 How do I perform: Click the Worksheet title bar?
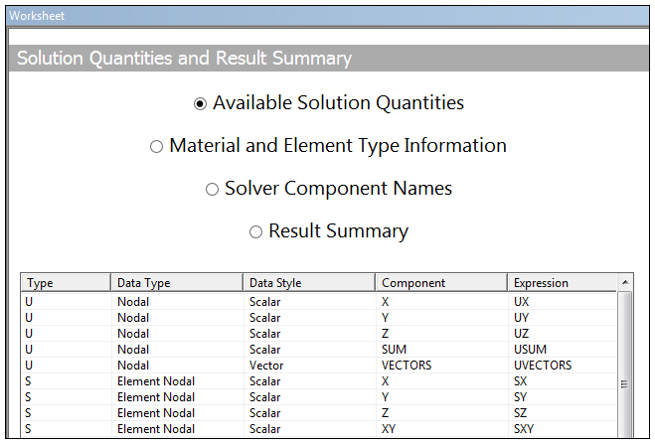click(327, 16)
